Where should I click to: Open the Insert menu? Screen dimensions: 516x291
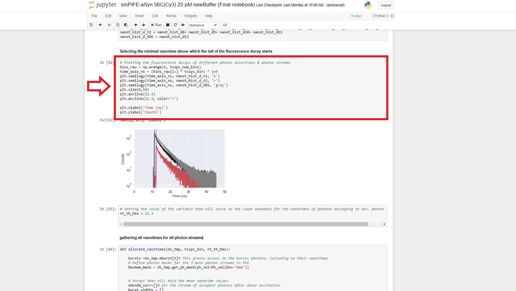[x=139, y=16]
